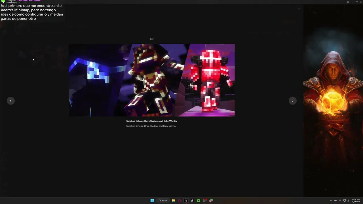This screenshot has width=363, height=204.
Task: Click the bold caption Sapphire Scholar, Onyx Shadow, and Ruby Warrior
Action: [152, 121]
